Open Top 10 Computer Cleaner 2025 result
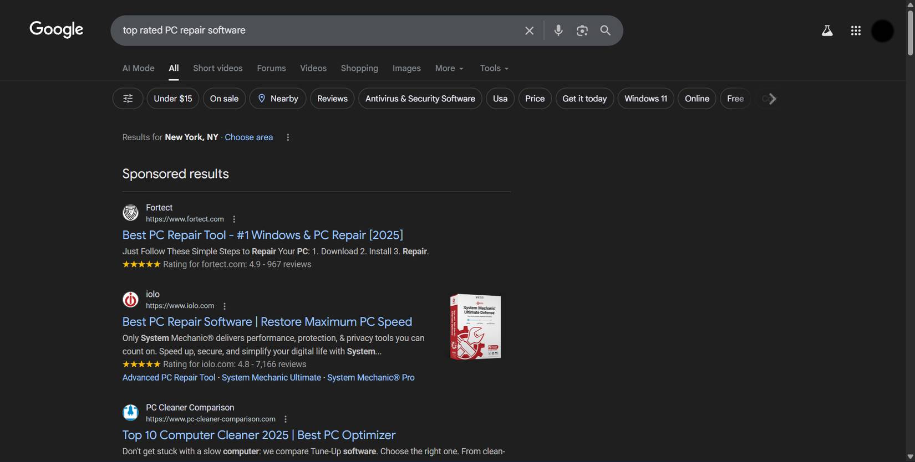This screenshot has width=915, height=462. [259, 435]
